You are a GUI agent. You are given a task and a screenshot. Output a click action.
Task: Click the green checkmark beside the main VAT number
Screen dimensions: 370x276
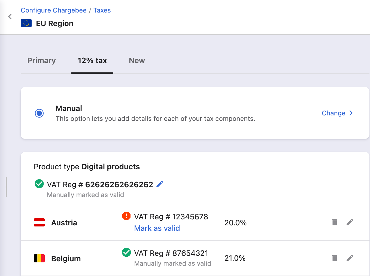tap(39, 184)
